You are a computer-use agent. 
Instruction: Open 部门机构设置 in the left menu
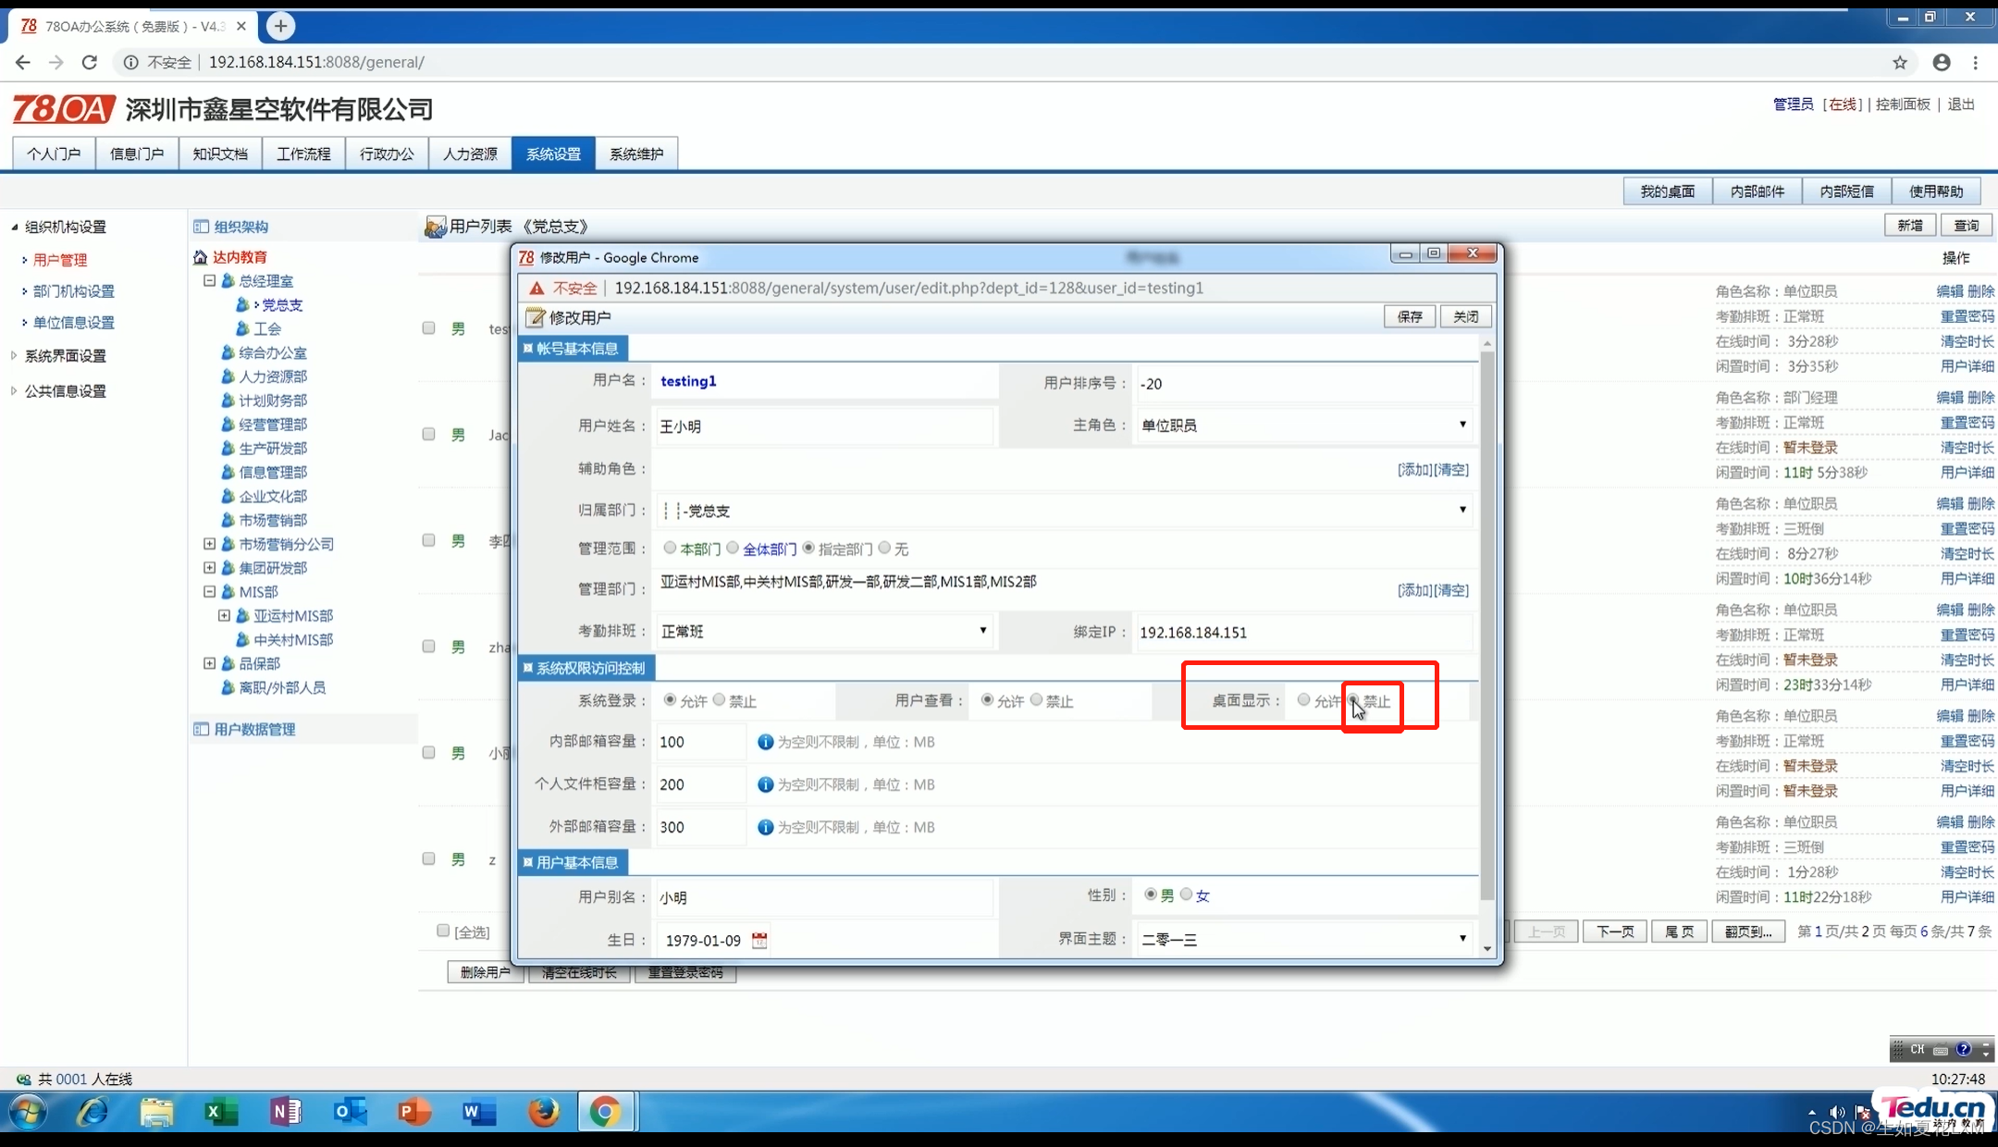(x=74, y=291)
